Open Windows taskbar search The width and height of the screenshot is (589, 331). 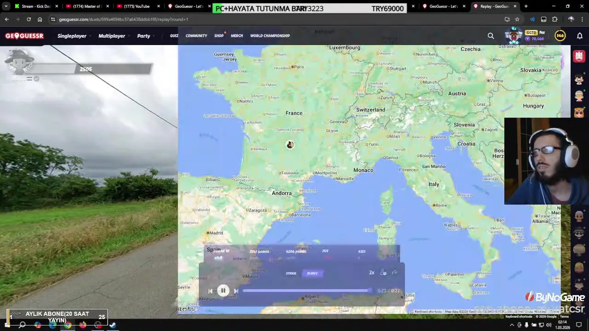(x=22, y=325)
